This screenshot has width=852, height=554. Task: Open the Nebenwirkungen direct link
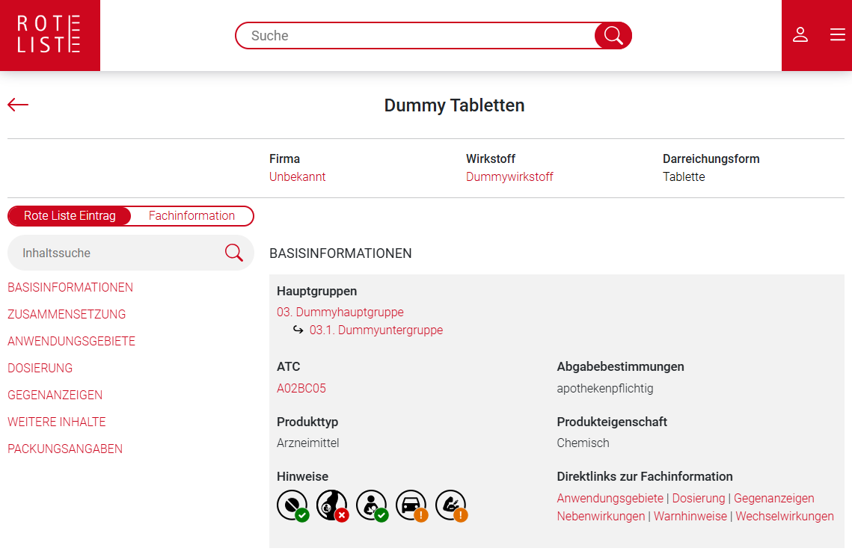click(601, 517)
